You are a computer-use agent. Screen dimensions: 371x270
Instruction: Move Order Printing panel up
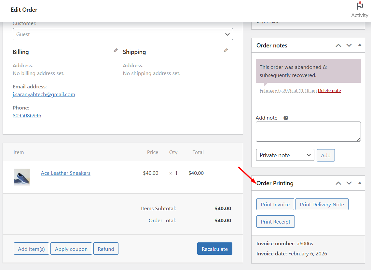coord(338,183)
